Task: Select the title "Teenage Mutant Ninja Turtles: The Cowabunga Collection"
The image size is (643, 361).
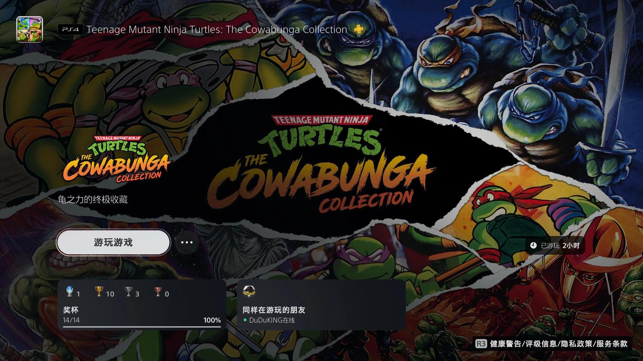Action: 217,30
